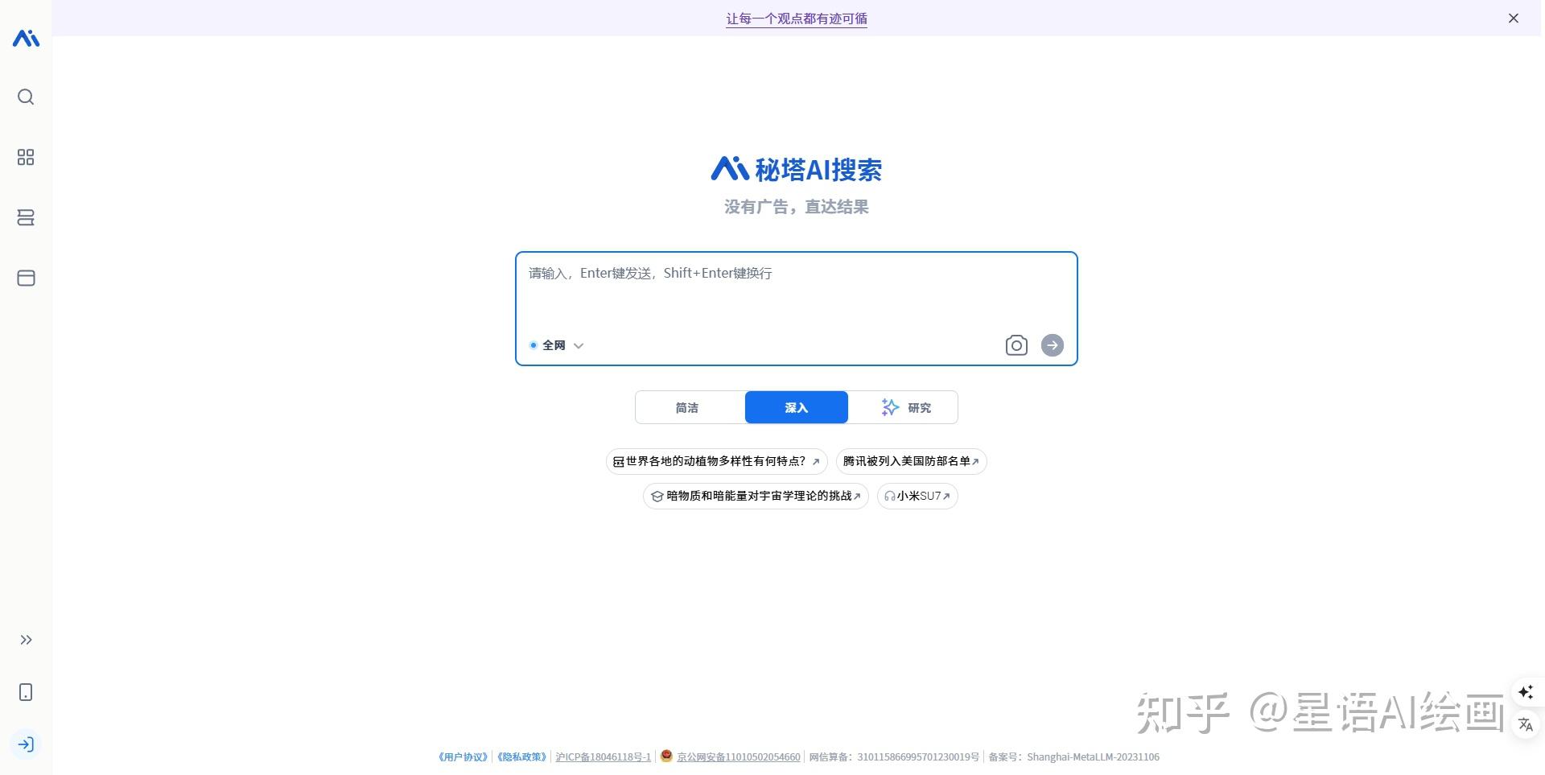Click suggestion 暗物质和暗能量对宇宙学理论的挑战
This screenshot has height=775, width=1545.
[x=756, y=496]
